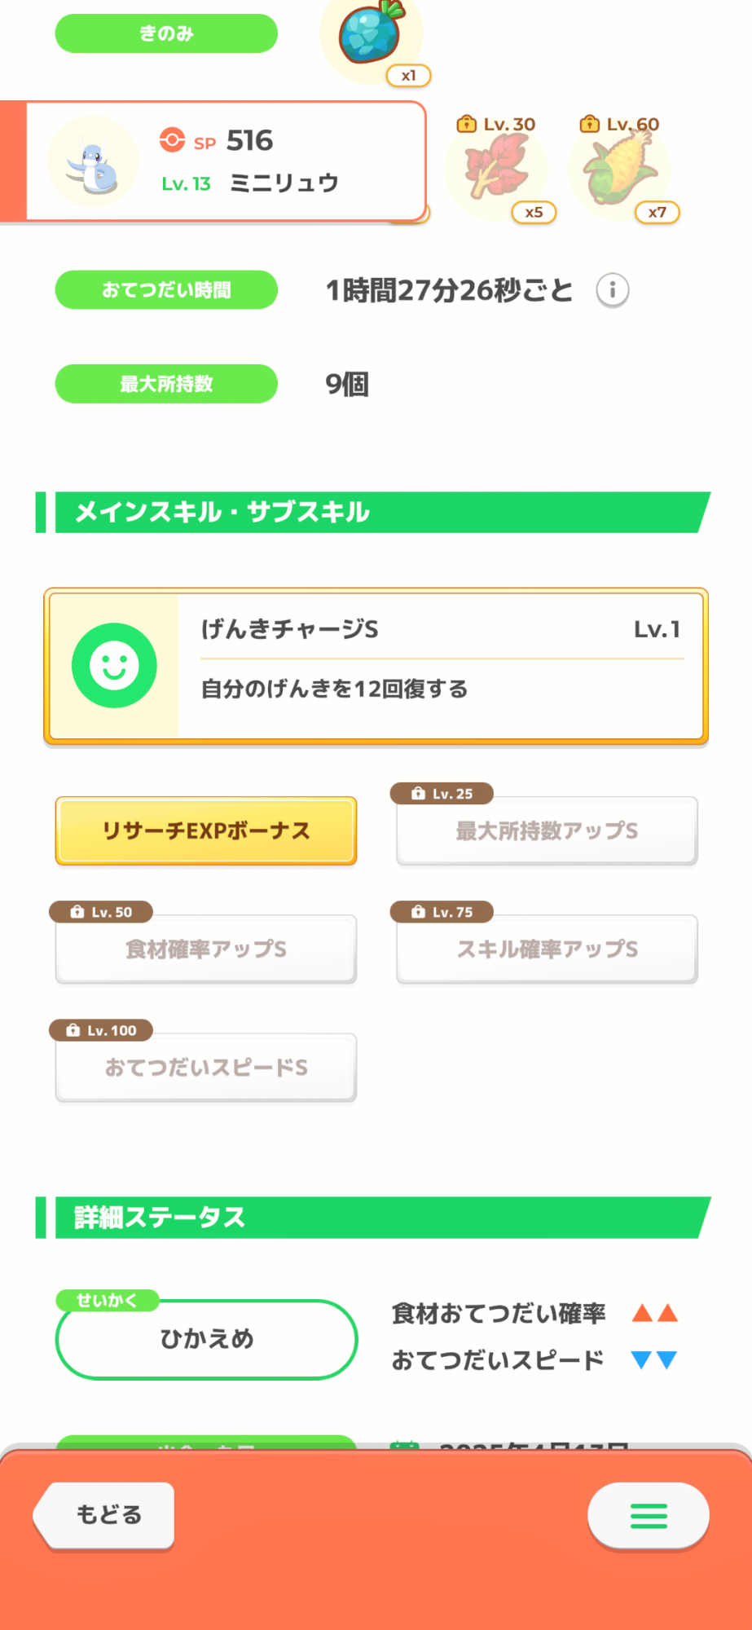This screenshot has height=1630, width=752.
Task: Tap the green smiley main skill icon
Action: tap(114, 666)
